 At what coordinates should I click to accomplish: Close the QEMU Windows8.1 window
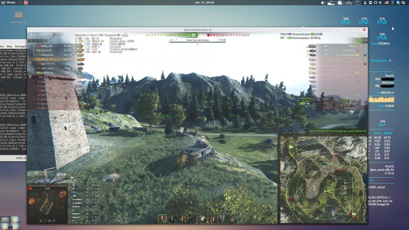364,30
